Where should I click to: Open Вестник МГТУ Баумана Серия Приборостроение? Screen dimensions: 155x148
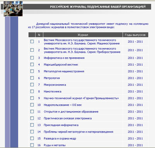[82, 50]
